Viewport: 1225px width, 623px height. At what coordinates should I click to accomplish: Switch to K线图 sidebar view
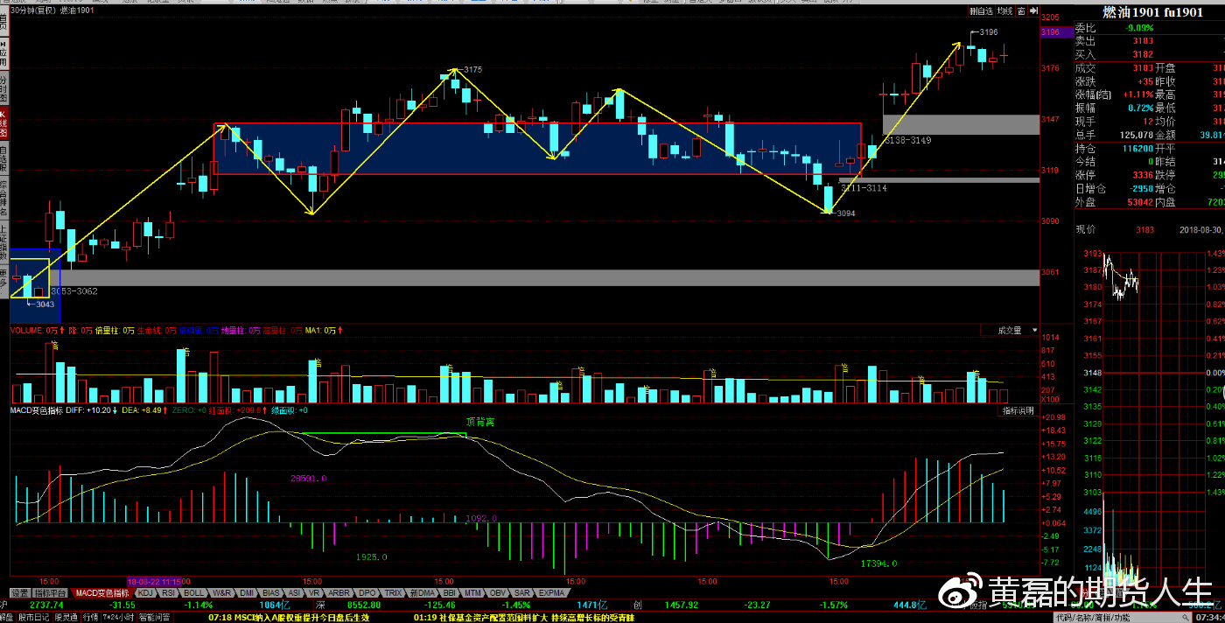click(x=3, y=124)
